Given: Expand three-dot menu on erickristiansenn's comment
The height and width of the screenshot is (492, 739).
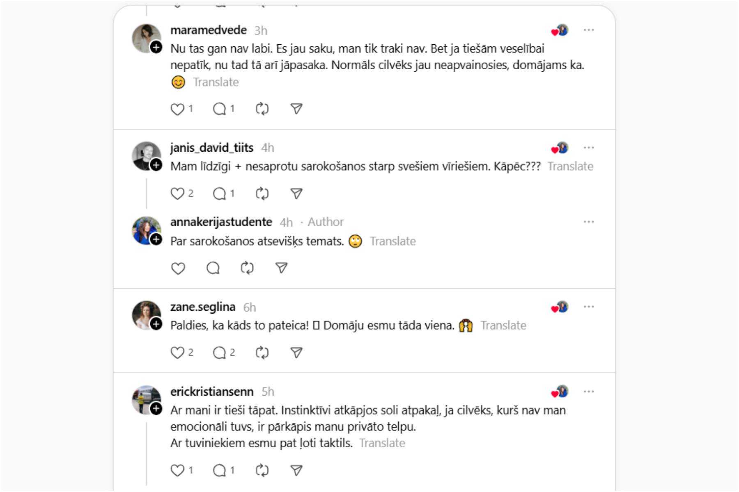Looking at the screenshot, I should click(589, 392).
